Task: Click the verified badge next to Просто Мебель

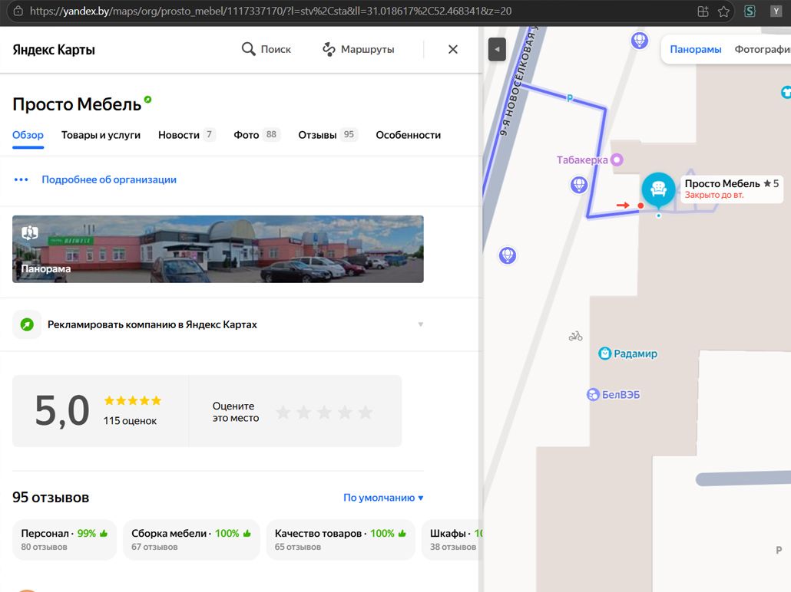Action: (x=147, y=99)
